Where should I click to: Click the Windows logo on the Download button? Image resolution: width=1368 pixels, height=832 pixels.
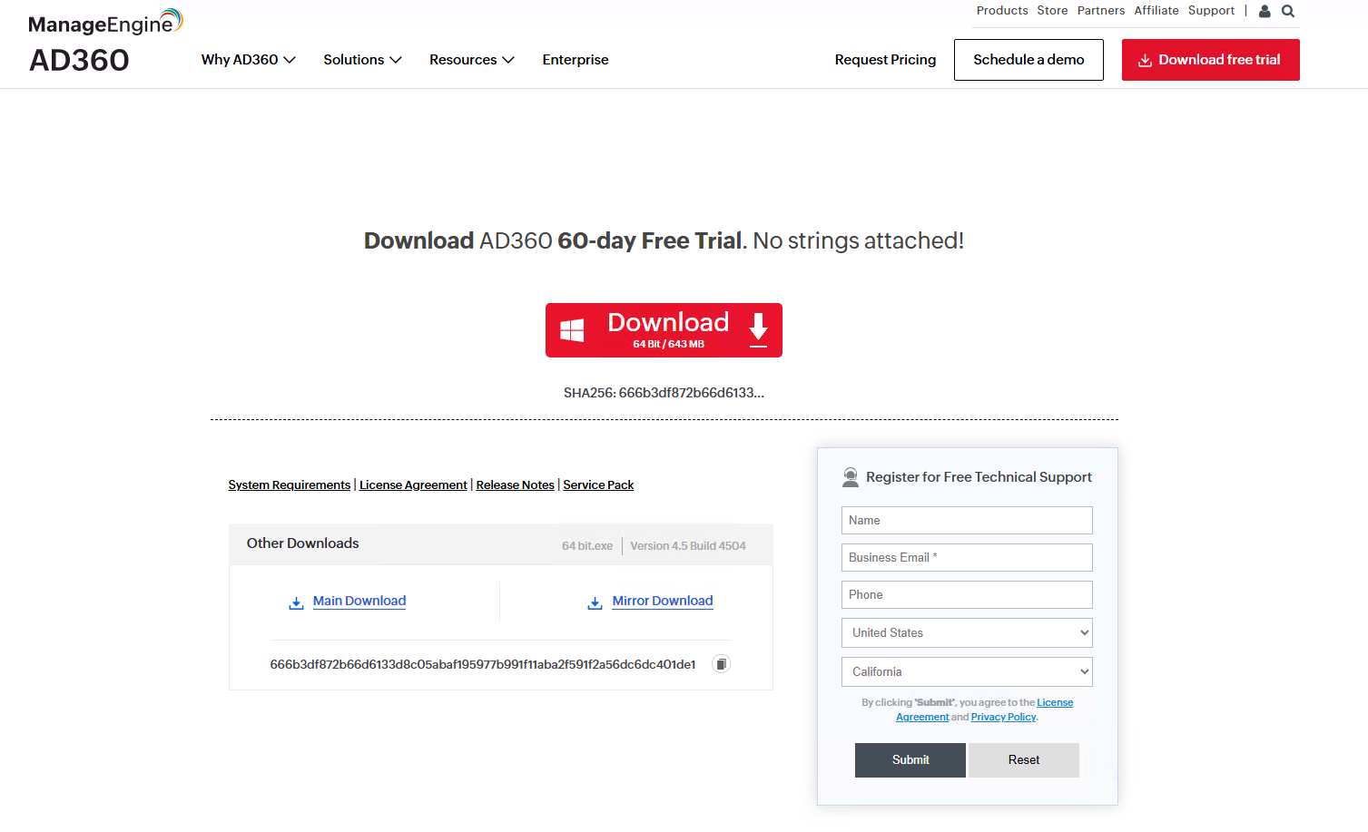click(572, 330)
